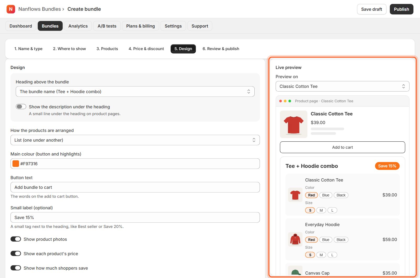The height and width of the screenshot is (278, 420).
Task: Click the orange main colour swatch
Action: [16, 164]
